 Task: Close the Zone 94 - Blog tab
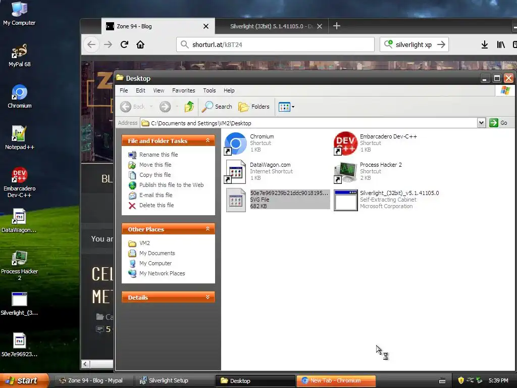pyautogui.click(x=206, y=26)
